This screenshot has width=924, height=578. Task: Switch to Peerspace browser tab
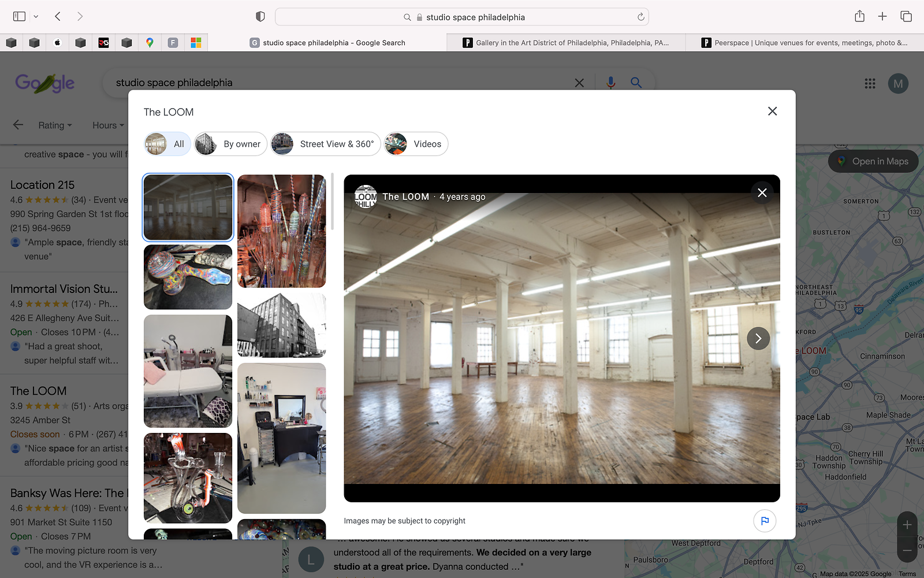804,43
